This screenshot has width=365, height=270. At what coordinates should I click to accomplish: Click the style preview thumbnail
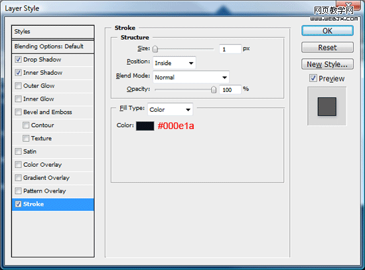click(x=327, y=107)
